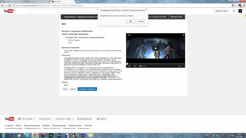This screenshot has width=246, height=138.
Task: Click the browser back arrow
Action: point(2,5)
